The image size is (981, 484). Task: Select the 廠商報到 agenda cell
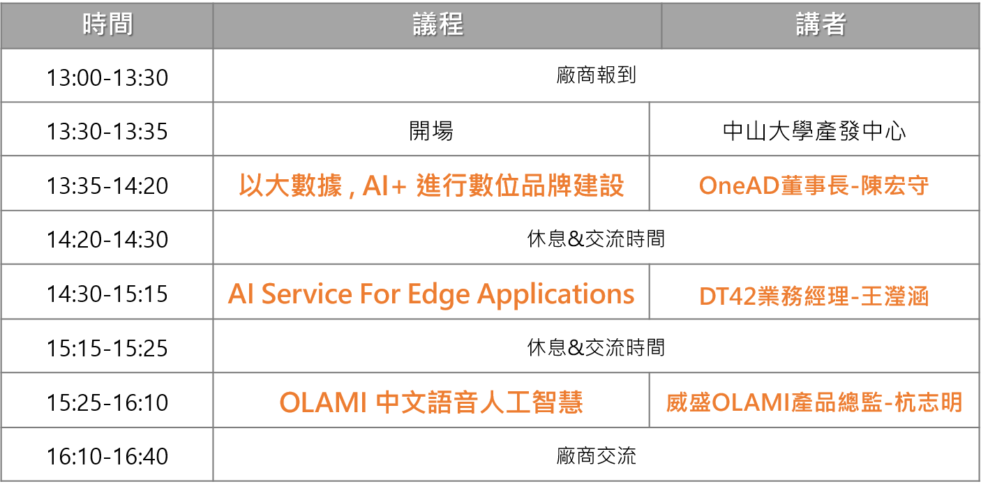point(596,76)
